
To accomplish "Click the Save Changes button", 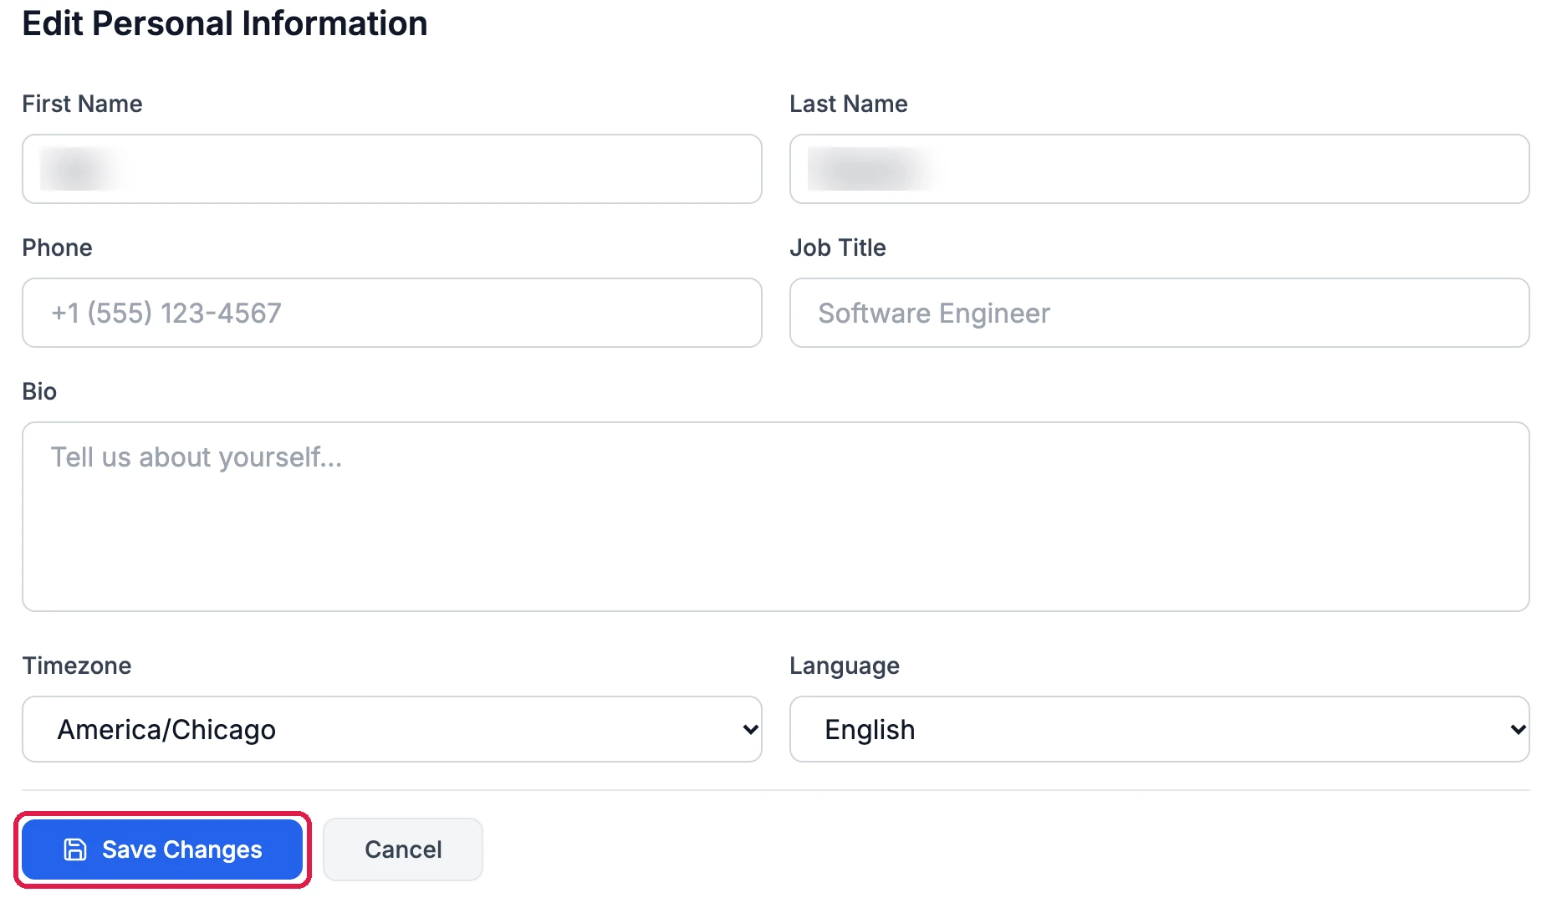I will click(162, 849).
